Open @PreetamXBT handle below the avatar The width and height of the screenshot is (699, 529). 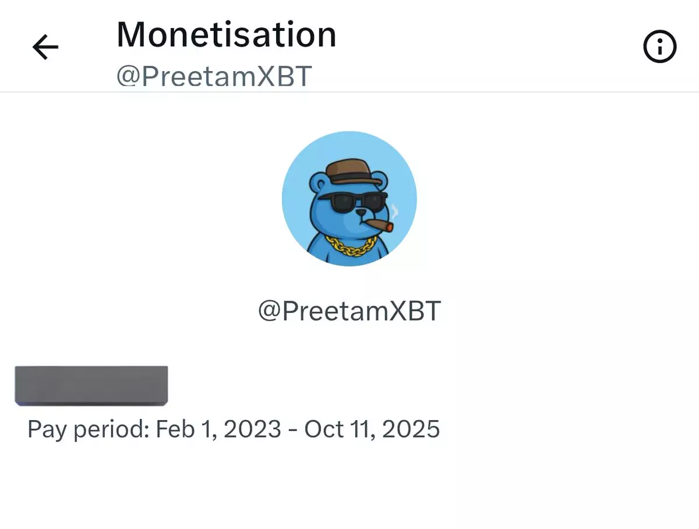(x=349, y=311)
